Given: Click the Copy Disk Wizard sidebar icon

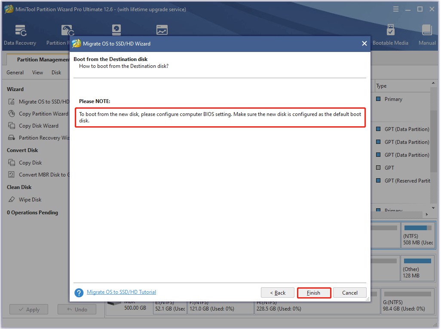Looking at the screenshot, I should pyautogui.click(x=11, y=125).
